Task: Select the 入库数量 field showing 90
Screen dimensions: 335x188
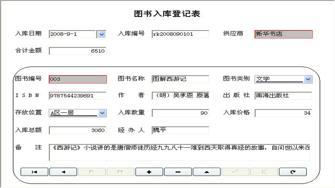Action: pos(180,113)
